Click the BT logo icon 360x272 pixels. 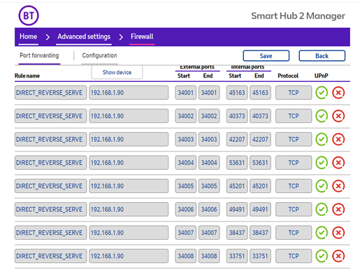(x=29, y=15)
